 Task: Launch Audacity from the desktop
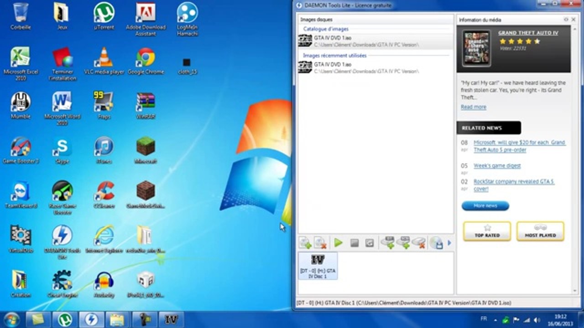coord(104,284)
